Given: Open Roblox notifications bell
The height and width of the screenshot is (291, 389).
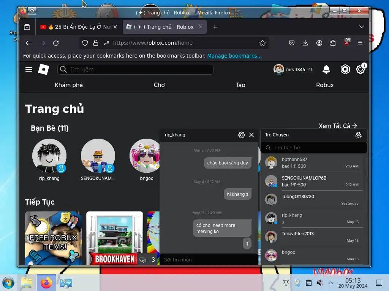Looking at the screenshot, I should click(x=326, y=70).
